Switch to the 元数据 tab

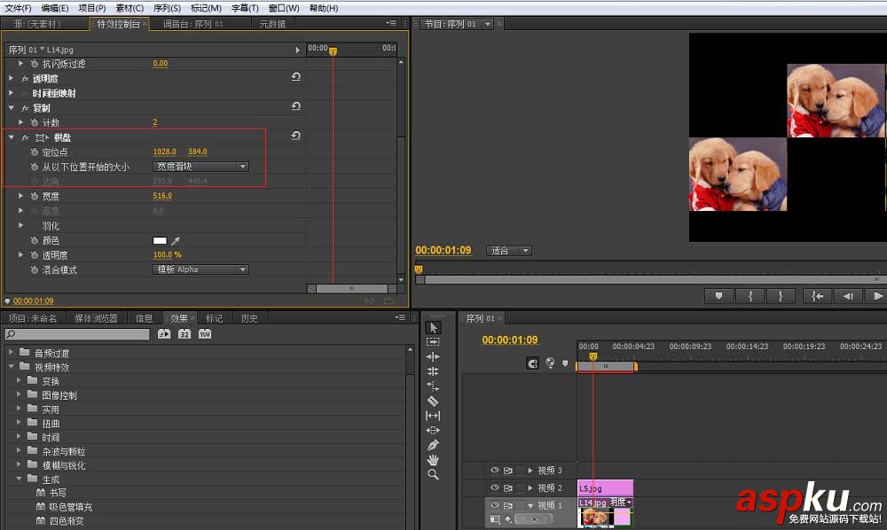(272, 24)
